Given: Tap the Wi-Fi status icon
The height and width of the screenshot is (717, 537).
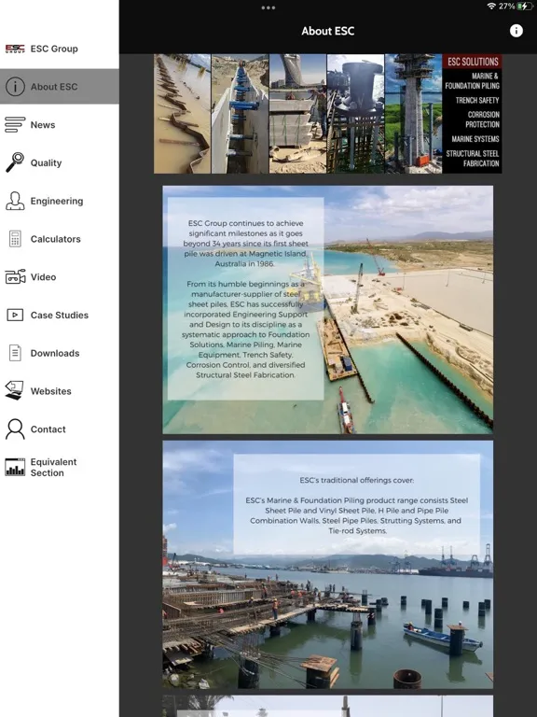Looking at the screenshot, I should 491,6.
